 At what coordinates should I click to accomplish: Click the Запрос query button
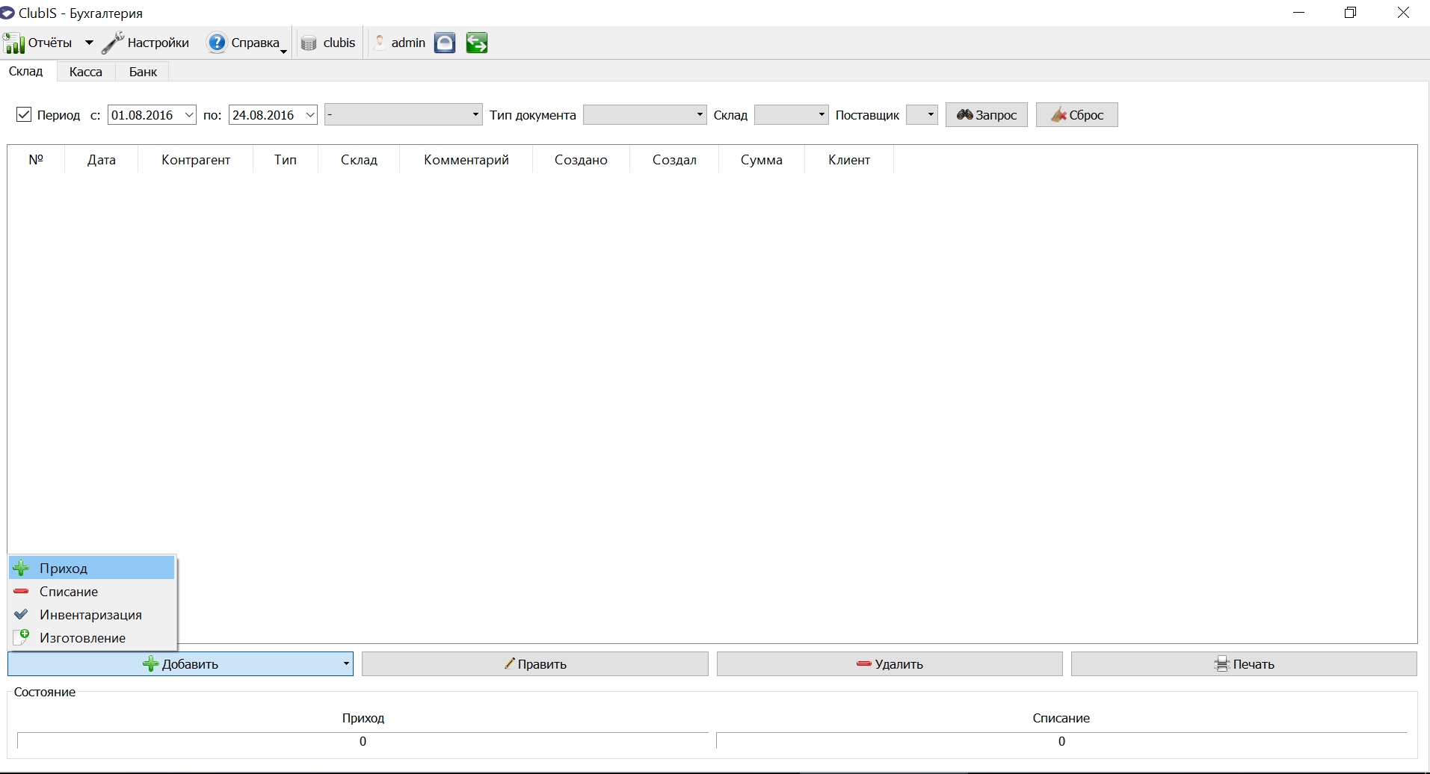point(987,115)
